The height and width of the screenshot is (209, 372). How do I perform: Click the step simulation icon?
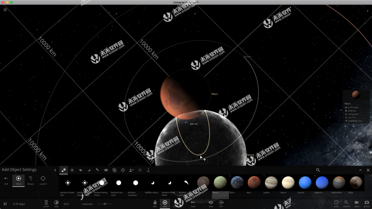click(x=56, y=204)
